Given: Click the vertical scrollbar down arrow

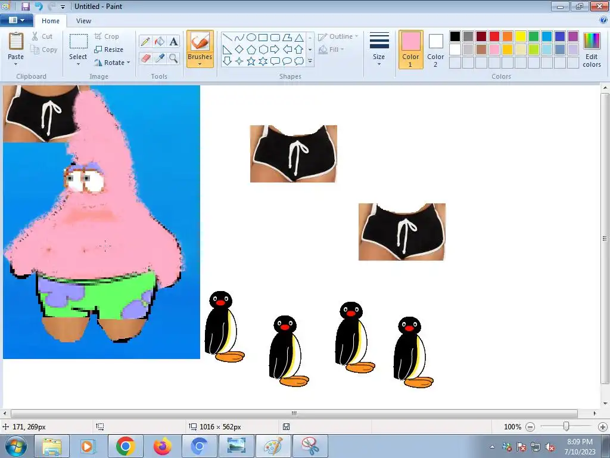Looking at the screenshot, I should coord(605,404).
